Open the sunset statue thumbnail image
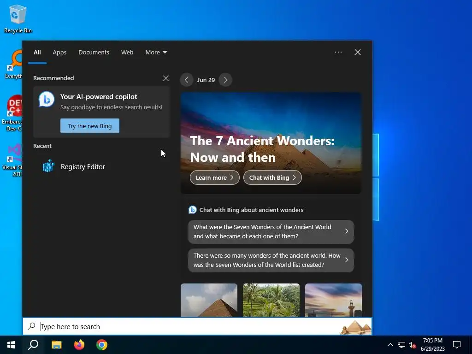The image size is (472, 354). click(333, 300)
